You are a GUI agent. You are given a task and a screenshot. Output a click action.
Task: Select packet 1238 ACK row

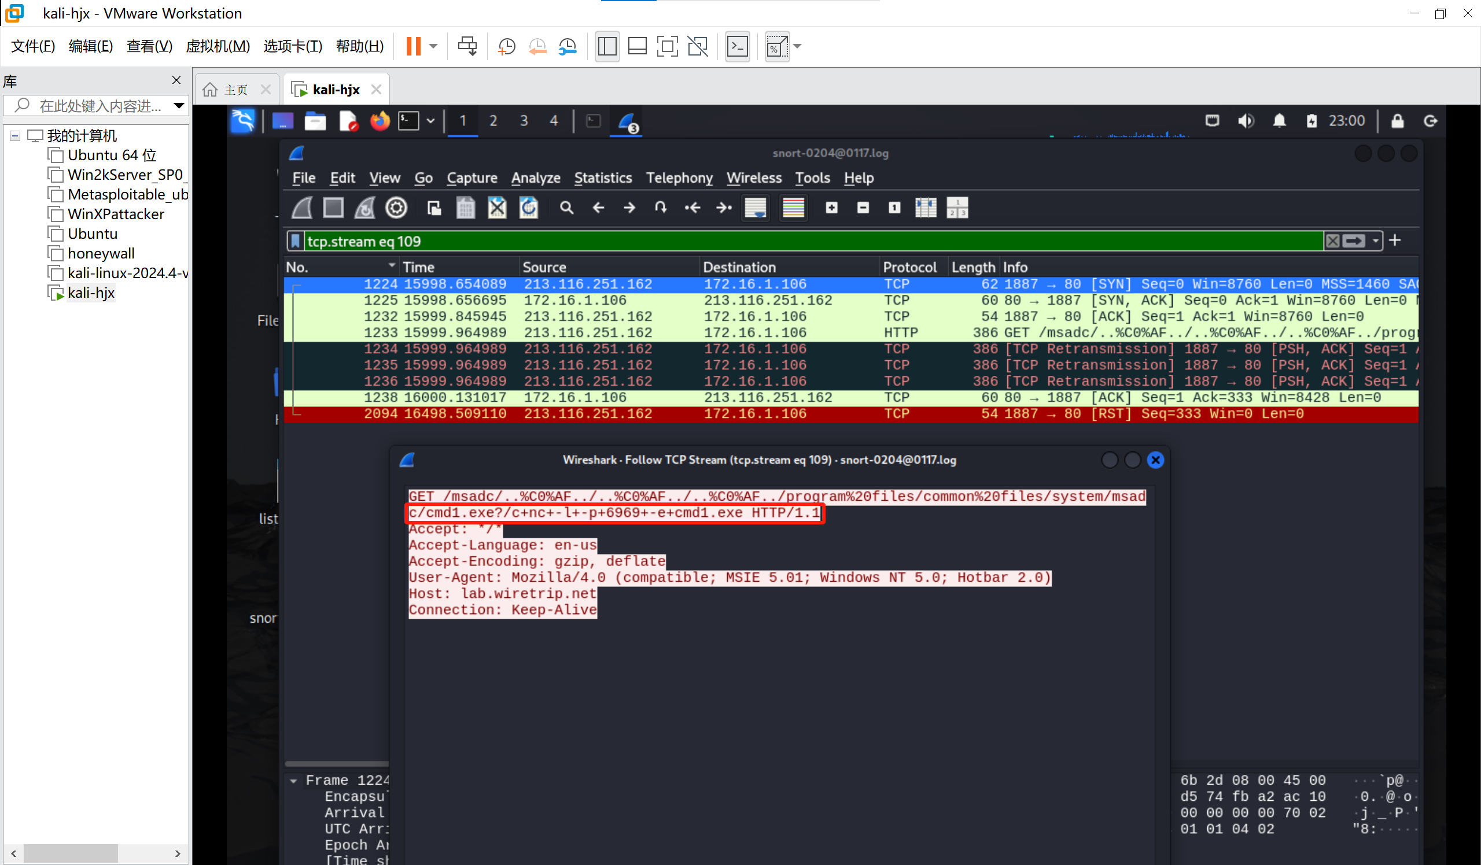point(851,398)
